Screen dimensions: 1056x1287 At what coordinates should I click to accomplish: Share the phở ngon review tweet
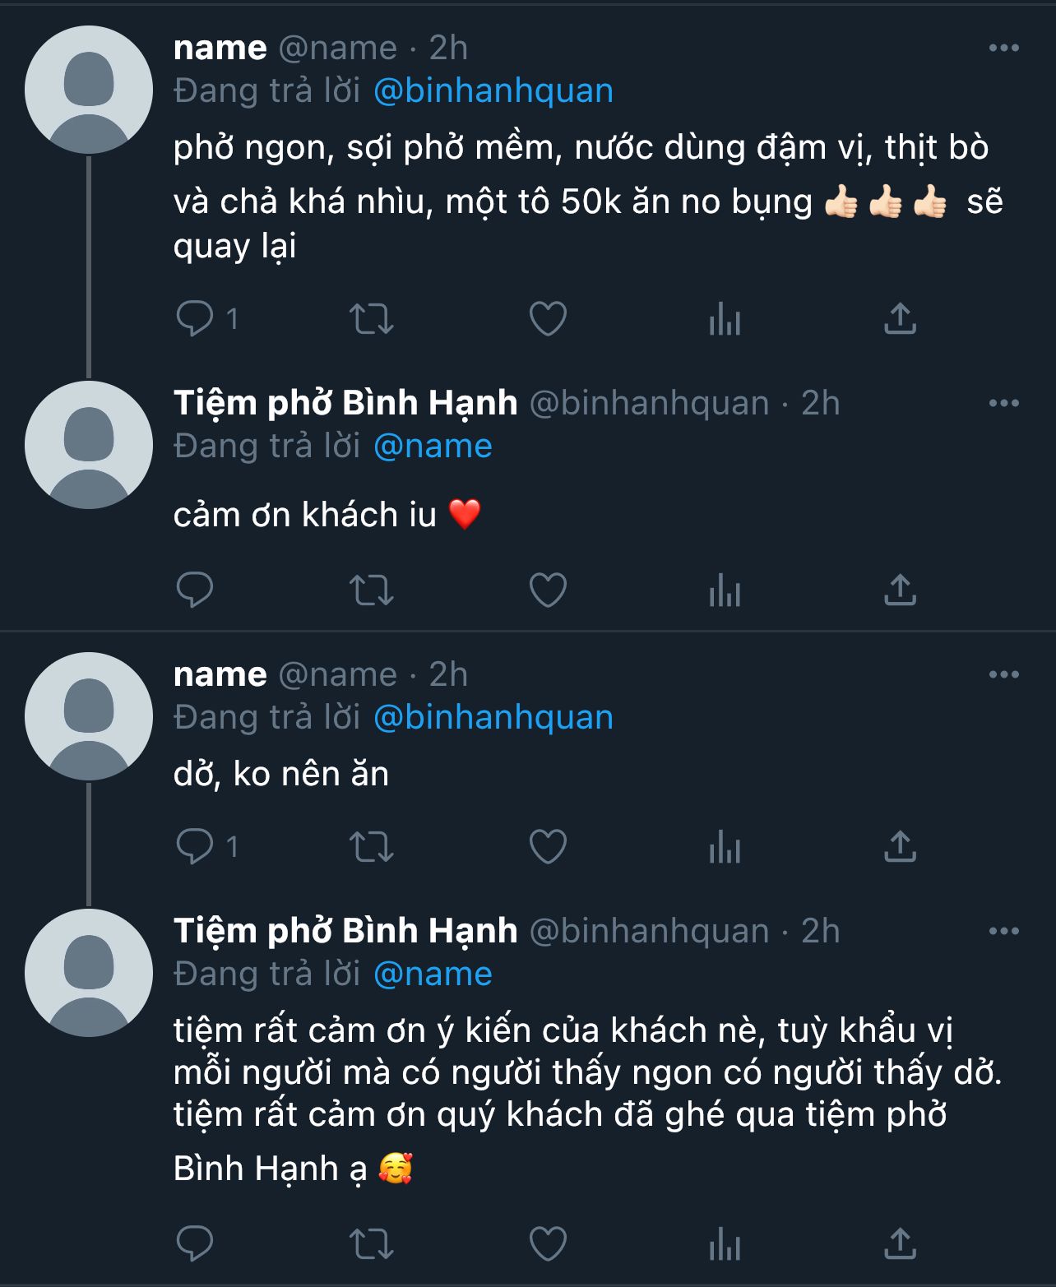pyautogui.click(x=900, y=318)
